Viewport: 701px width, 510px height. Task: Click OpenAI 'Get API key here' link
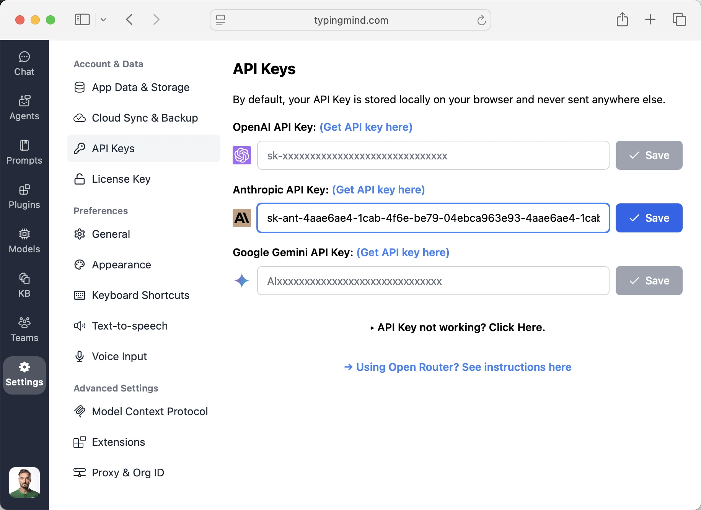click(366, 127)
